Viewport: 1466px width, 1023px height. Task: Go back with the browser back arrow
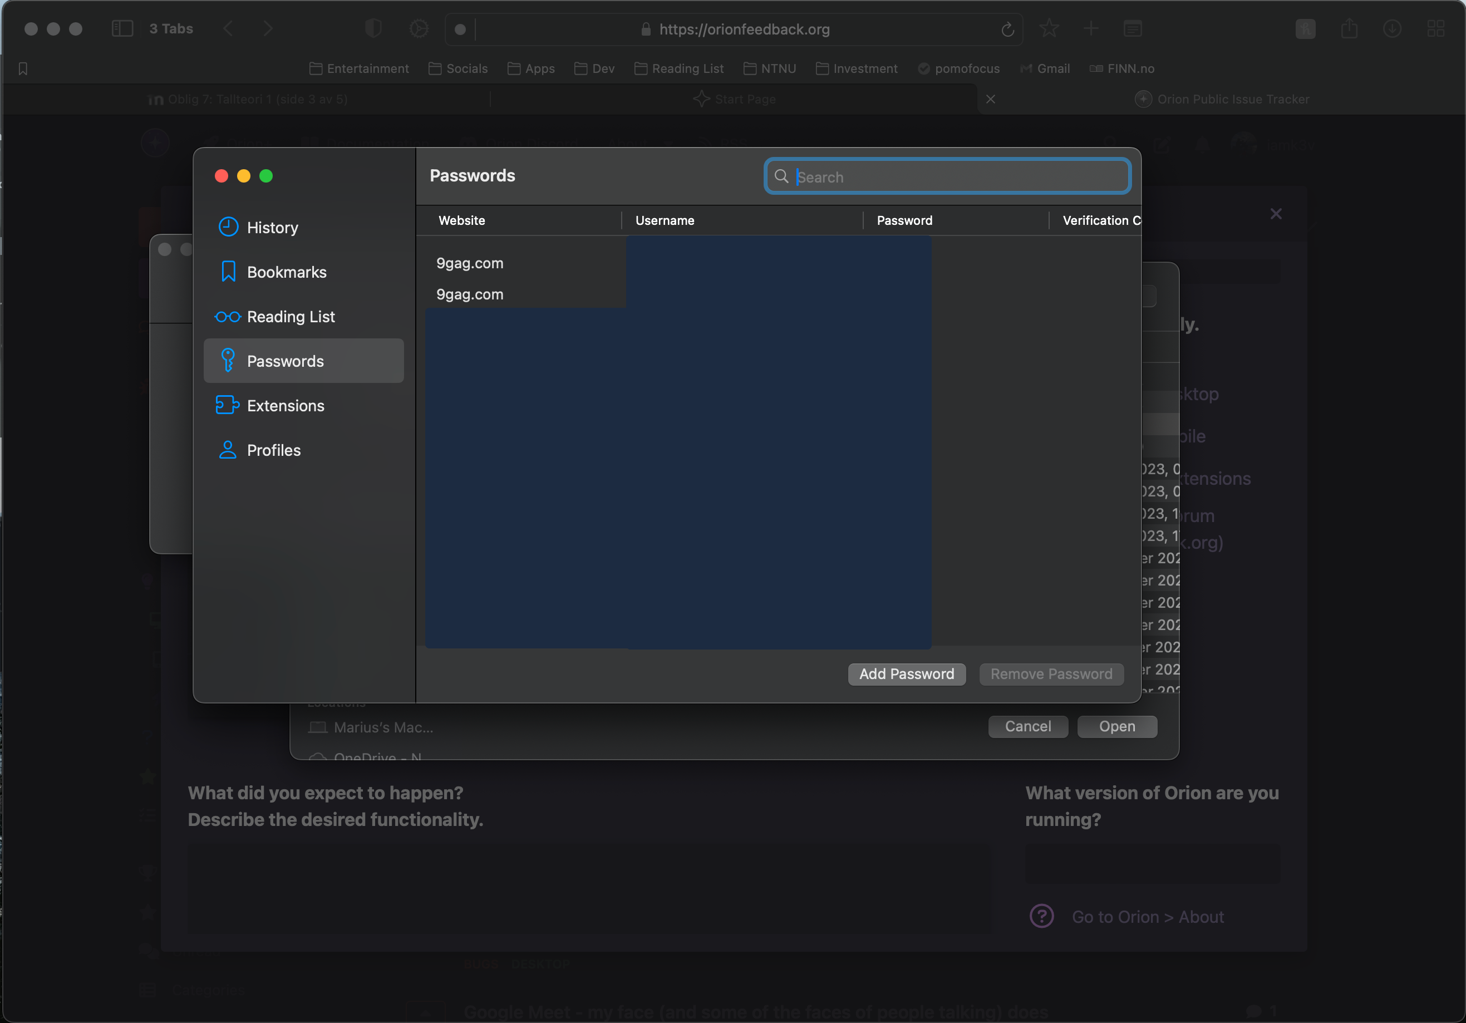[x=228, y=29]
